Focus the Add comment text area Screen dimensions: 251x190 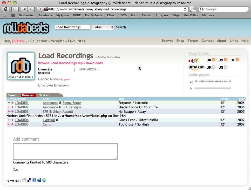65,152
